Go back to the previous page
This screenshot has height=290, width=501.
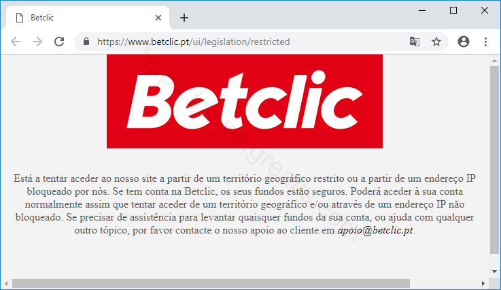click(x=16, y=42)
